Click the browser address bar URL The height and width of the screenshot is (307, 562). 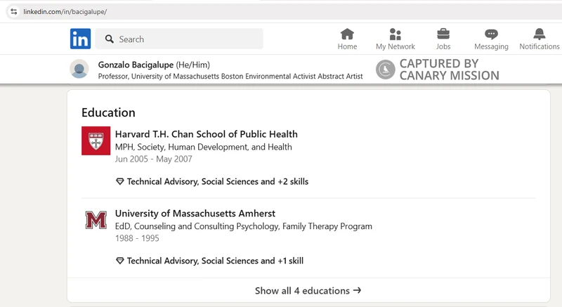tap(65, 12)
